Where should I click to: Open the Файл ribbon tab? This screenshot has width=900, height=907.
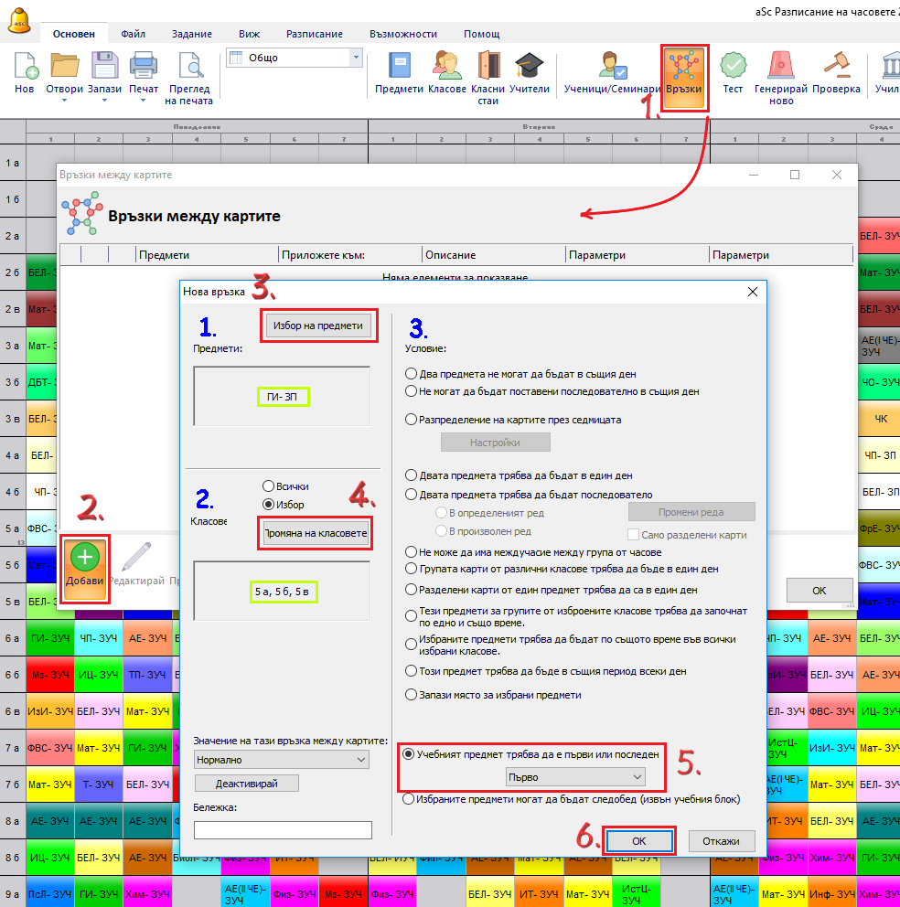pos(133,34)
